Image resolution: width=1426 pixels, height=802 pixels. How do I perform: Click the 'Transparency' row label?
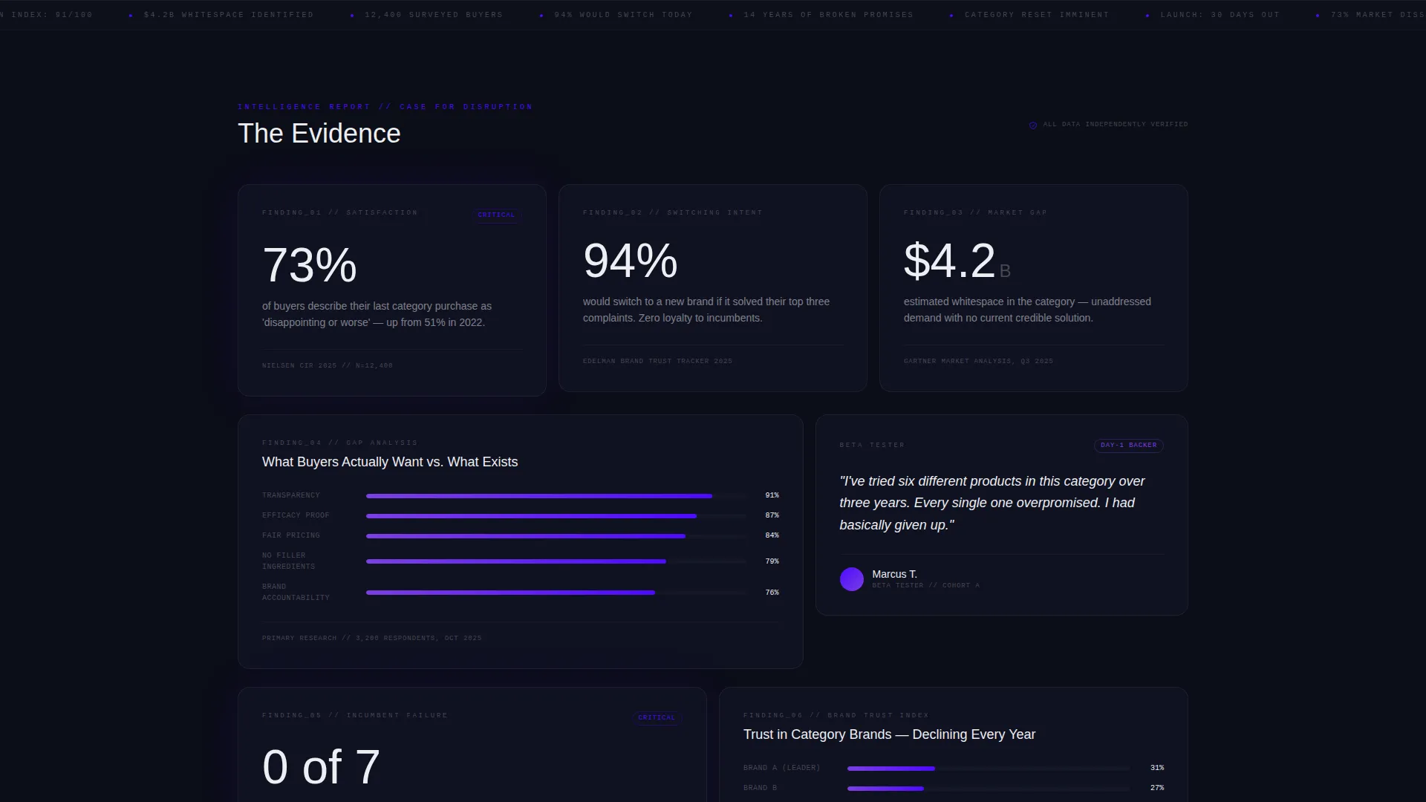point(291,495)
